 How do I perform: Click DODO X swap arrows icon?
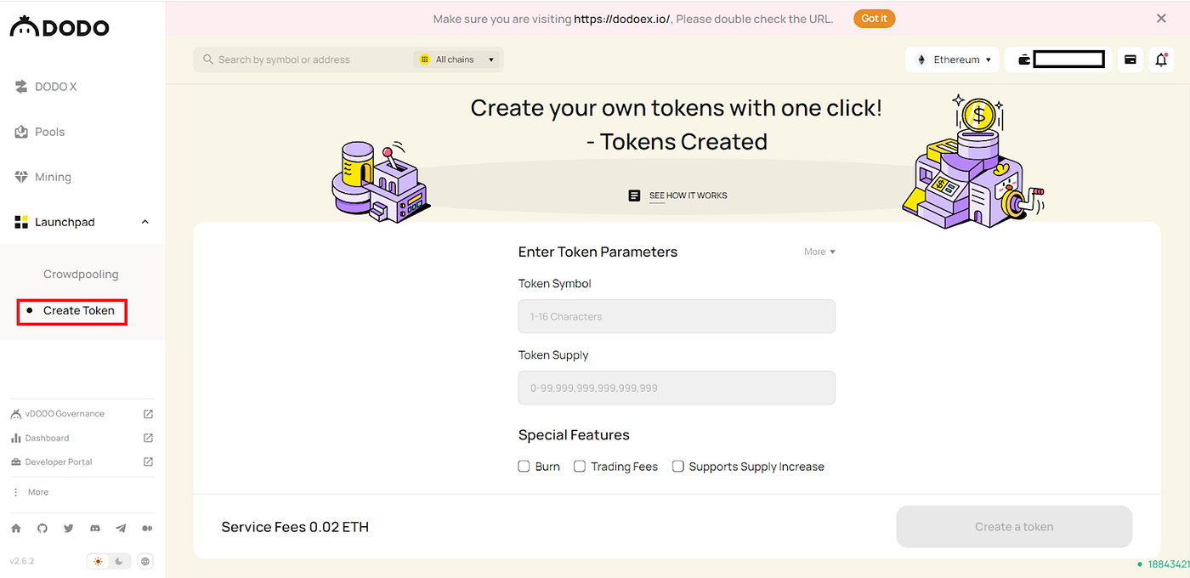click(x=22, y=87)
